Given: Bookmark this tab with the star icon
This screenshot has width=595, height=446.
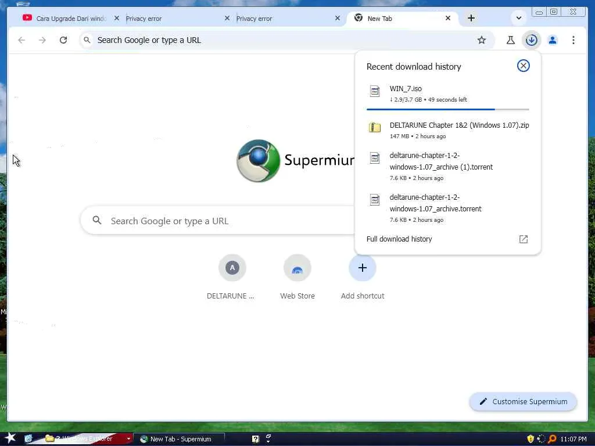Looking at the screenshot, I should (482, 40).
